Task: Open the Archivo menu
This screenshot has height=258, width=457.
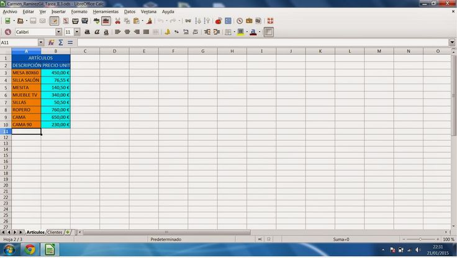Action: pyautogui.click(x=10, y=12)
